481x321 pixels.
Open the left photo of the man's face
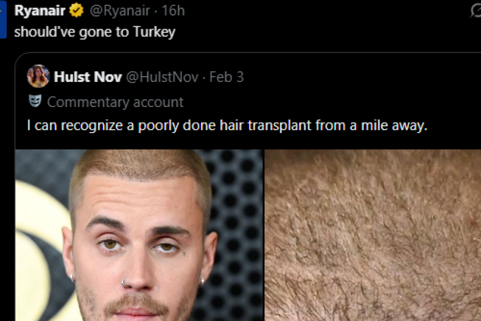coord(139,236)
